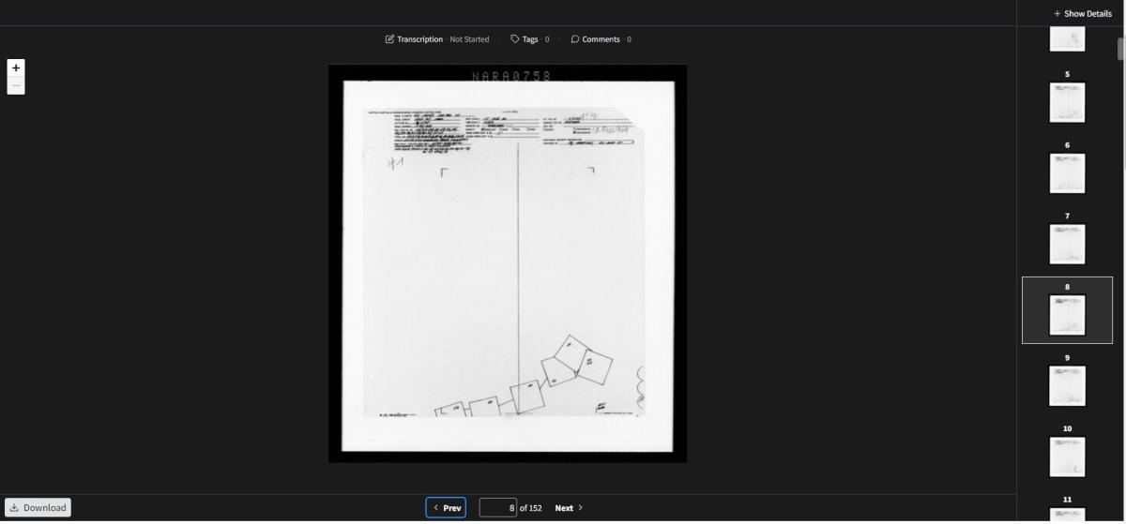Select the highlighted page 8 thumbnail
The width and height of the screenshot is (1126, 524).
coord(1067,315)
